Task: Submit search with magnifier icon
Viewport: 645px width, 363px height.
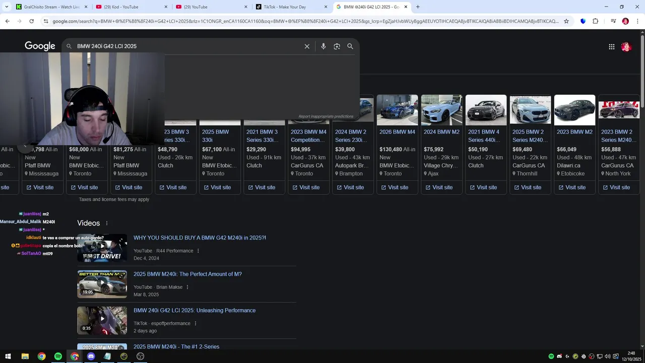Action: [x=350, y=46]
